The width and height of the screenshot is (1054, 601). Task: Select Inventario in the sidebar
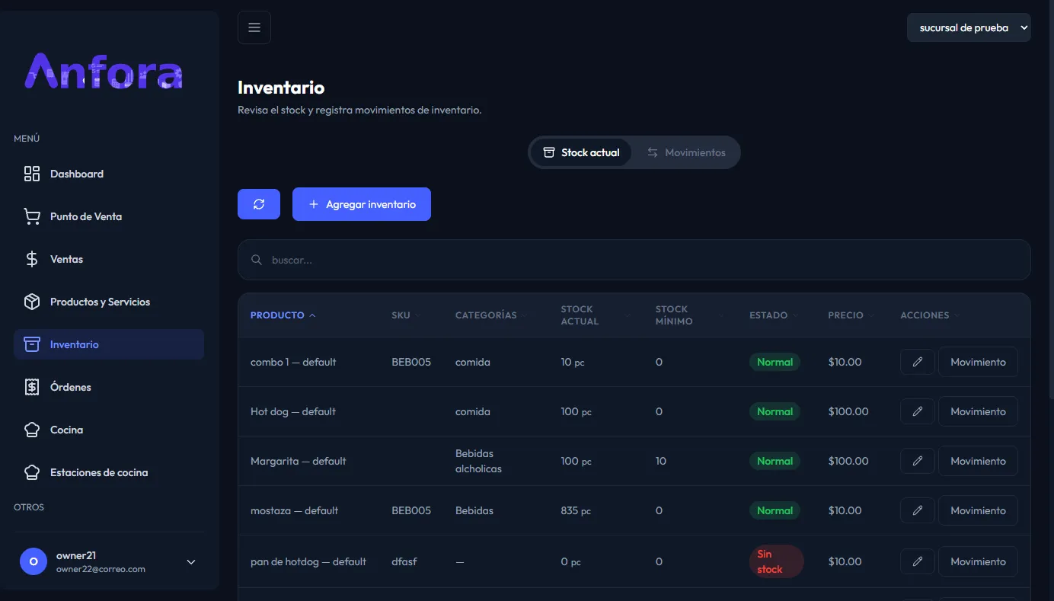point(109,344)
